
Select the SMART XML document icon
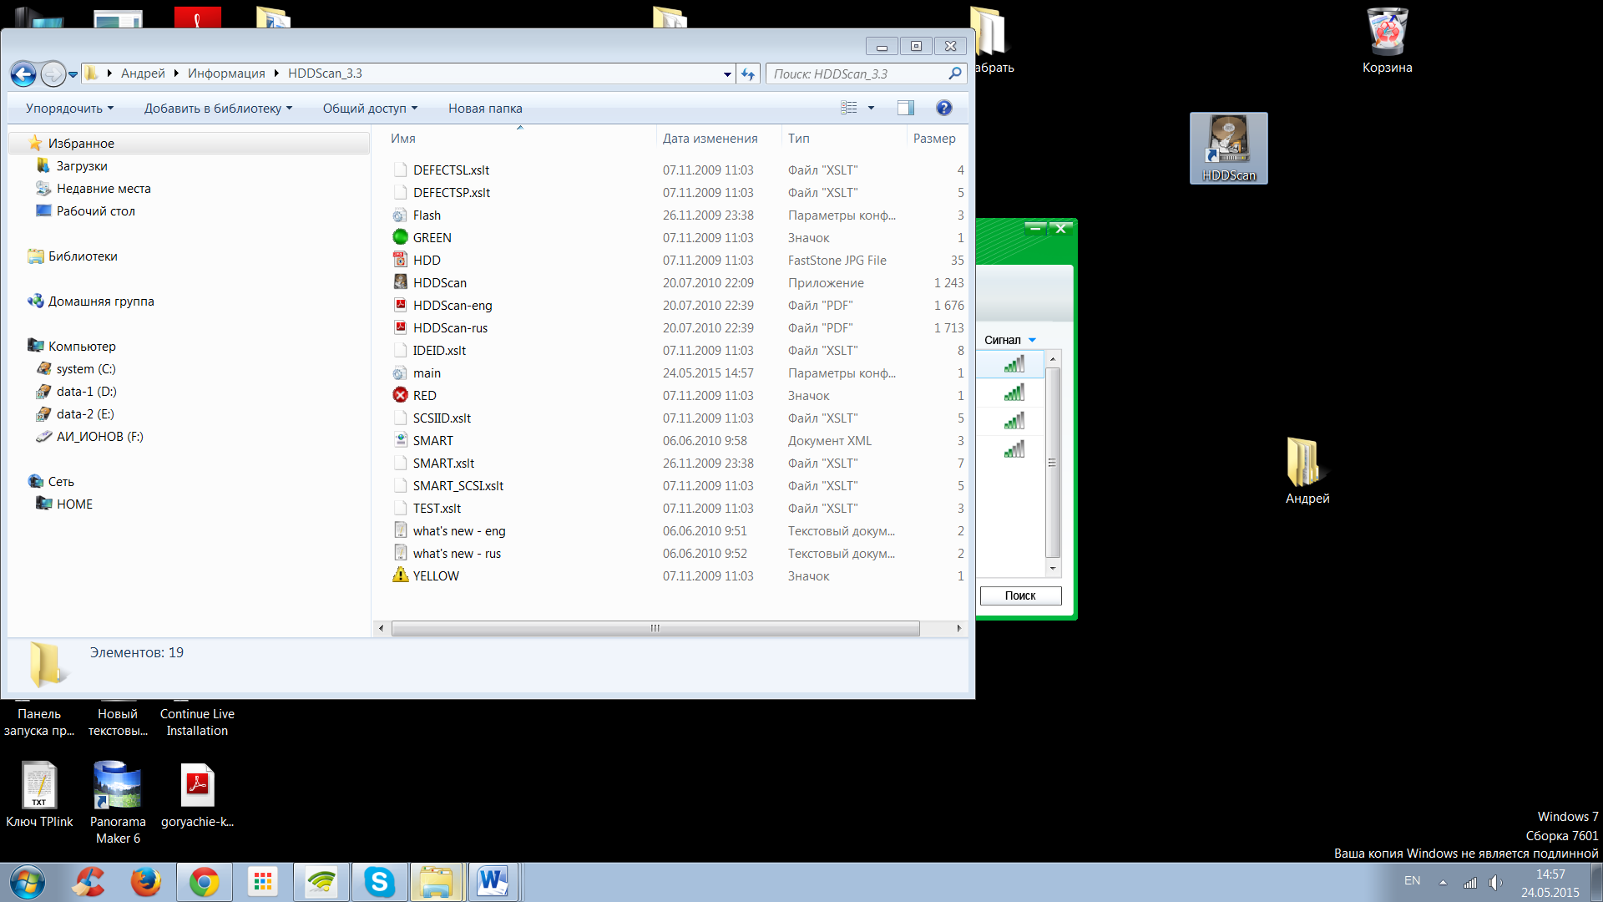pyautogui.click(x=401, y=440)
